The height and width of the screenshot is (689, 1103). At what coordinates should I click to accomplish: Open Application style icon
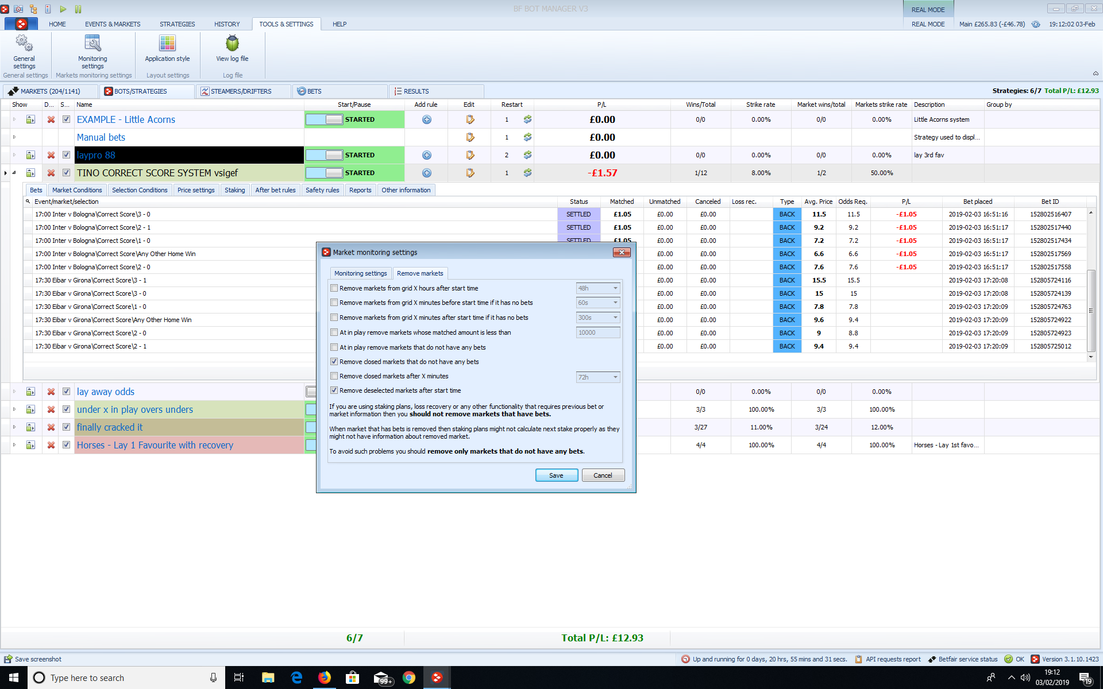click(x=167, y=43)
